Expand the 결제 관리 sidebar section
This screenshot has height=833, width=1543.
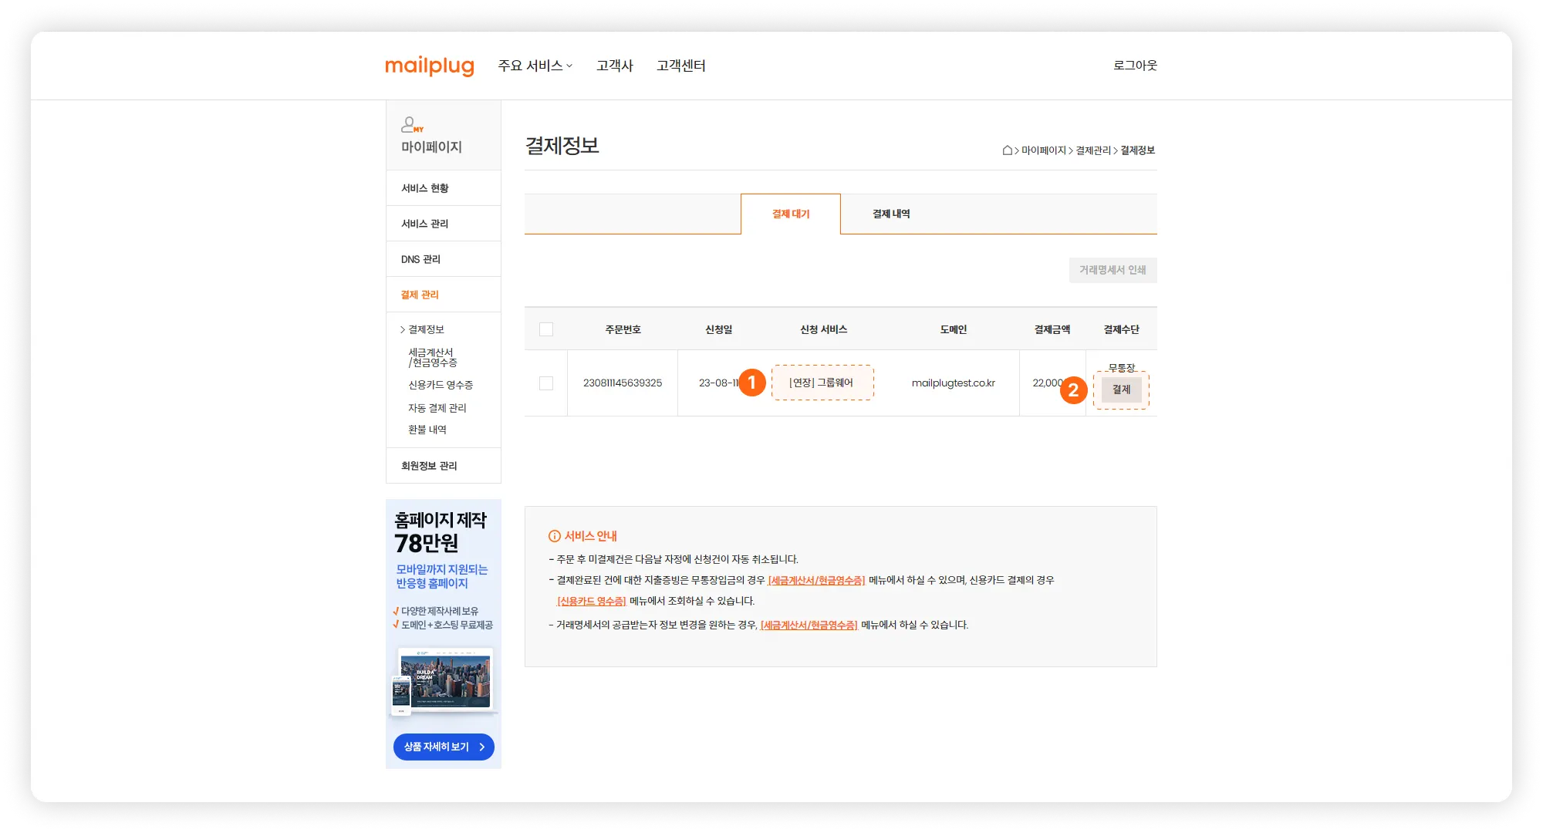[420, 295]
